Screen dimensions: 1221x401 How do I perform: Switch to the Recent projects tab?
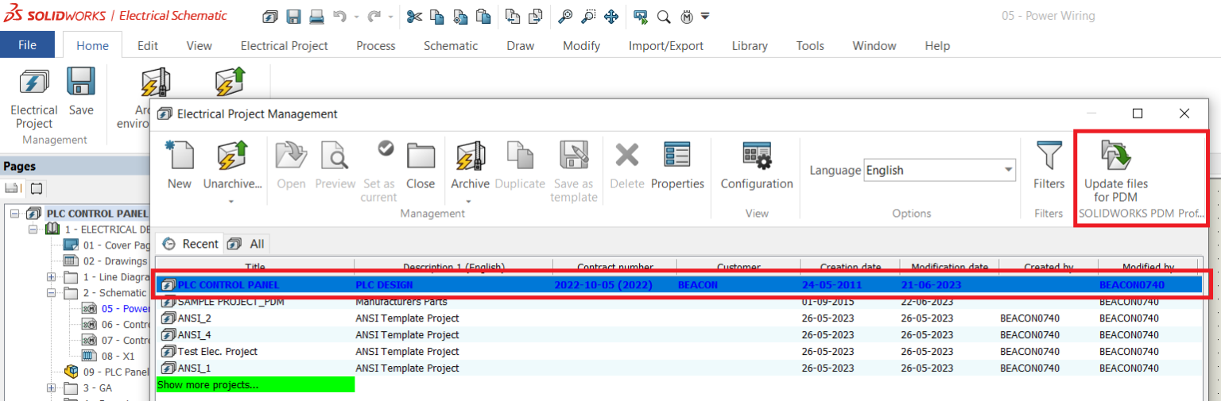[x=190, y=244]
